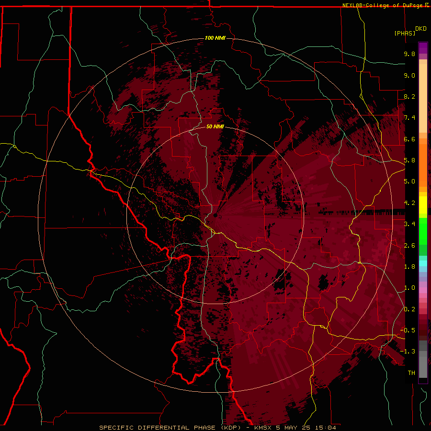Click the NEXLAB-College of DuPage credit text
Viewport: 431px width, 431px height.
[x=382, y=5]
